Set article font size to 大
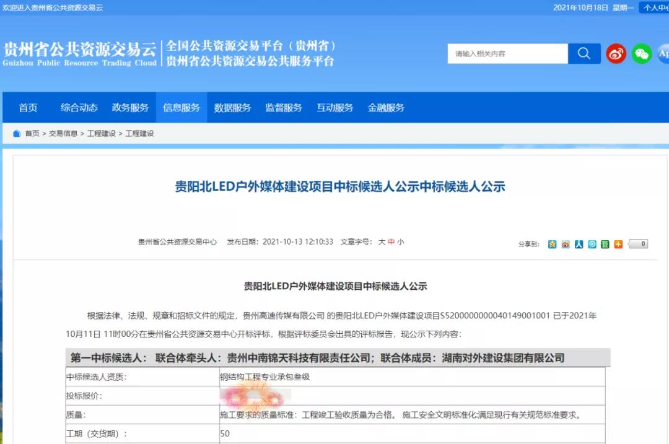This screenshot has height=444, width=669. [382, 242]
